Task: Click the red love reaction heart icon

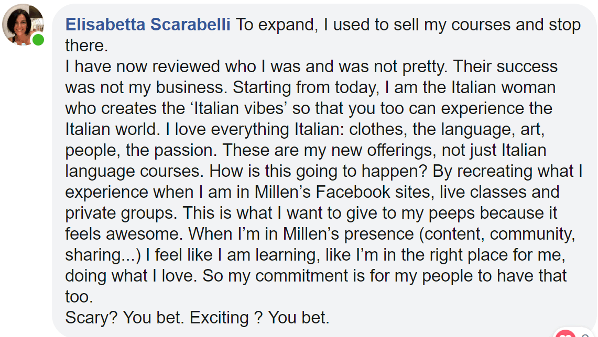Action: pyautogui.click(x=565, y=334)
